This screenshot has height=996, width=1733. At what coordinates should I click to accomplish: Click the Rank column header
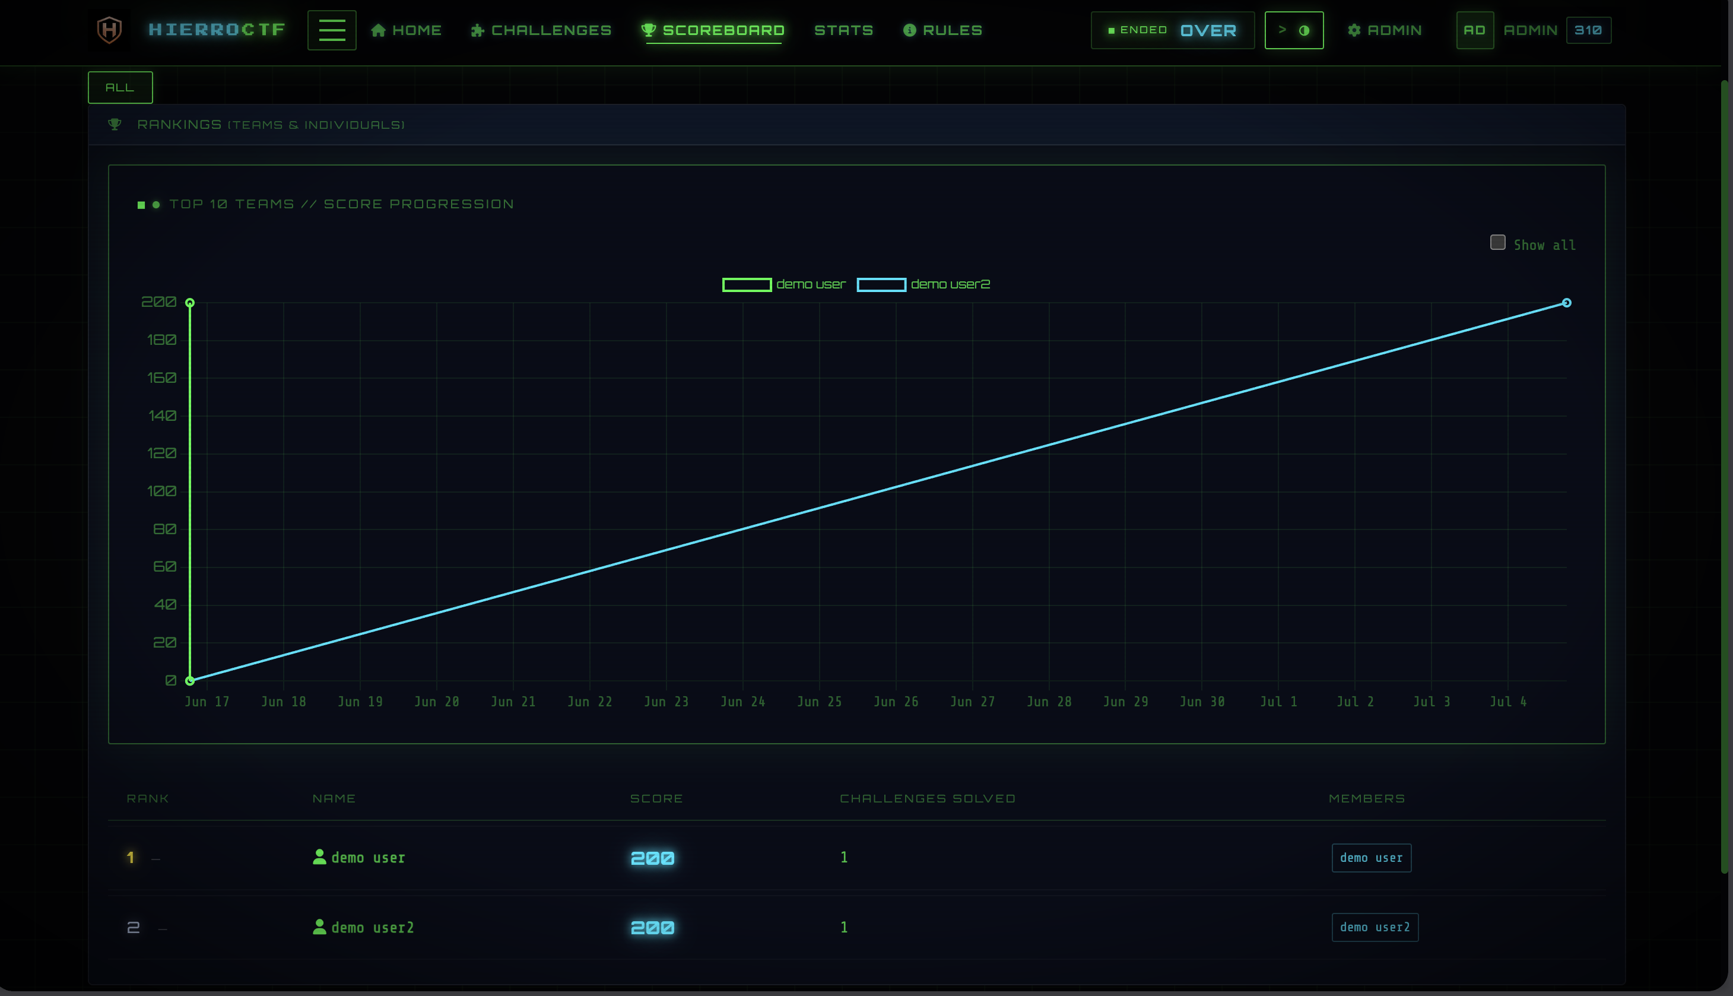(148, 798)
